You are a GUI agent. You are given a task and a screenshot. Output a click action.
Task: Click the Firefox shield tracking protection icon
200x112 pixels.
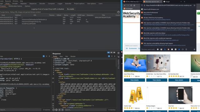tap(142, 6)
